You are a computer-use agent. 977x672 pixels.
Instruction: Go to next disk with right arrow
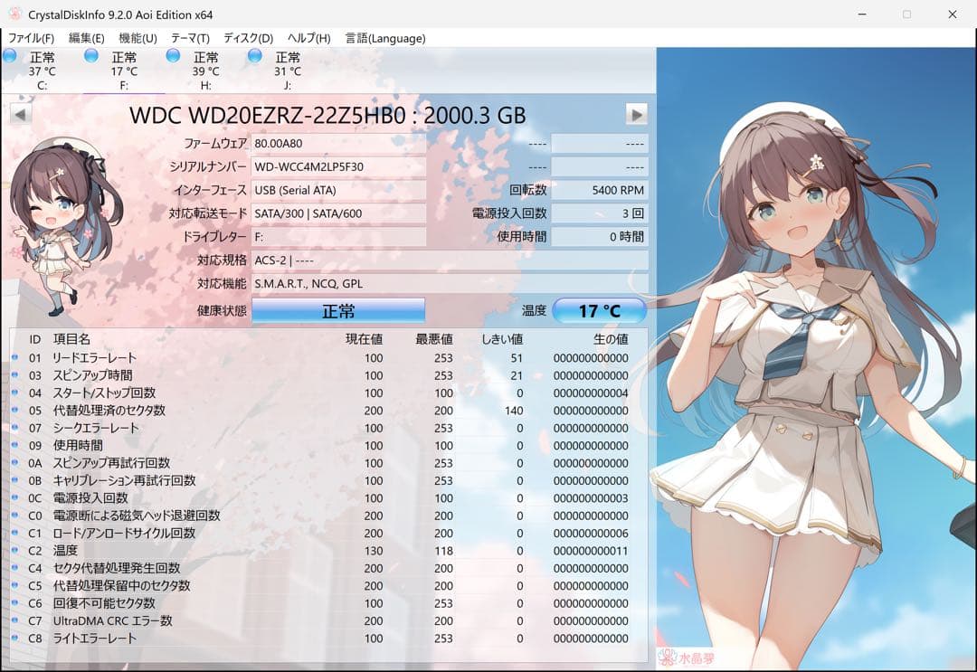coord(636,115)
